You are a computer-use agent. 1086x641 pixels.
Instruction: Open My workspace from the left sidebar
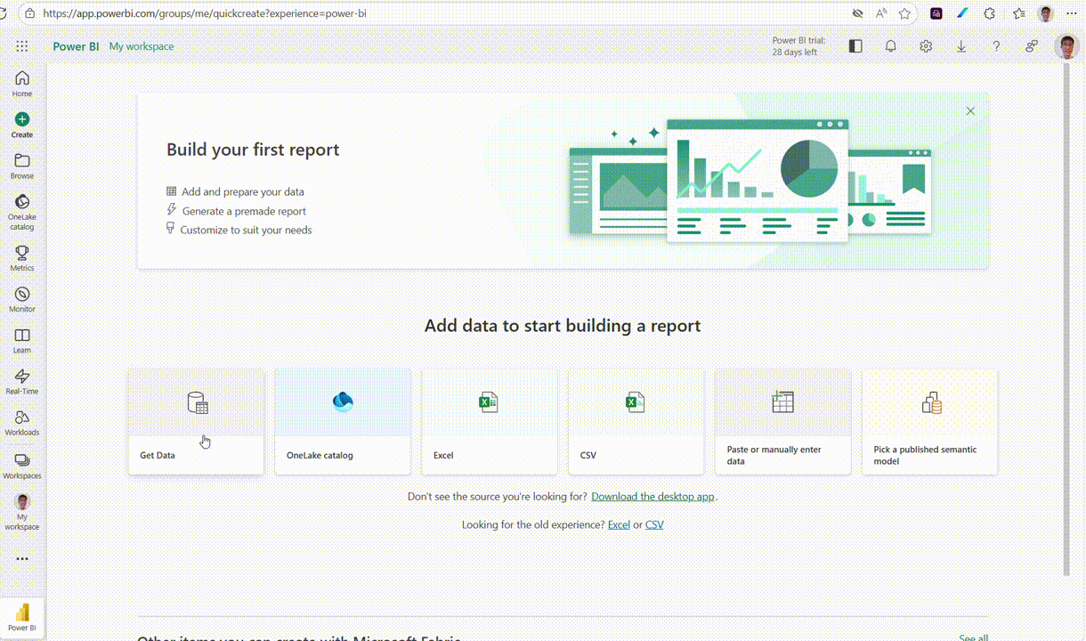[22, 512]
